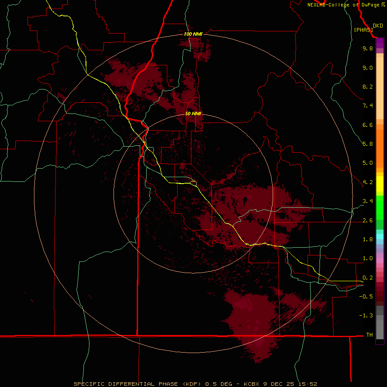Click the 9.0 value on the color scale

click(368, 68)
